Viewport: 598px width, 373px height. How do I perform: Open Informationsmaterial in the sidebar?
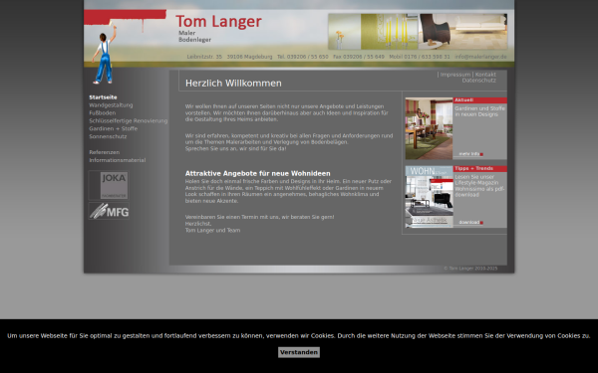click(117, 160)
